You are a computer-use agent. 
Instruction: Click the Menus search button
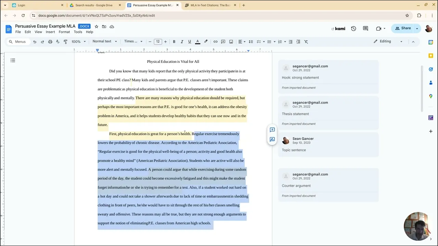point(17,42)
